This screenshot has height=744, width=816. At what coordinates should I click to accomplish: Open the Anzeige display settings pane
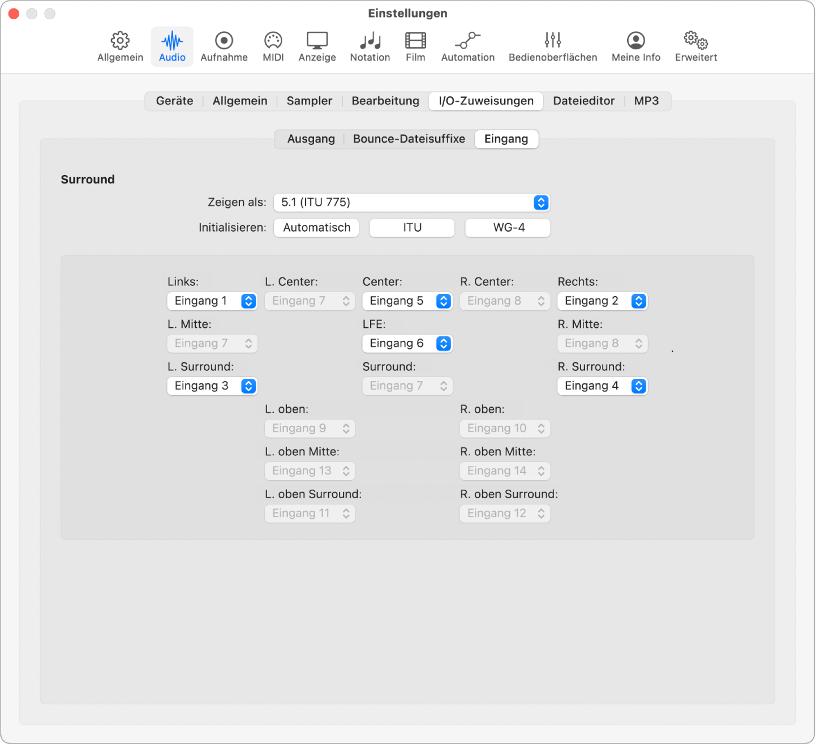tap(317, 46)
